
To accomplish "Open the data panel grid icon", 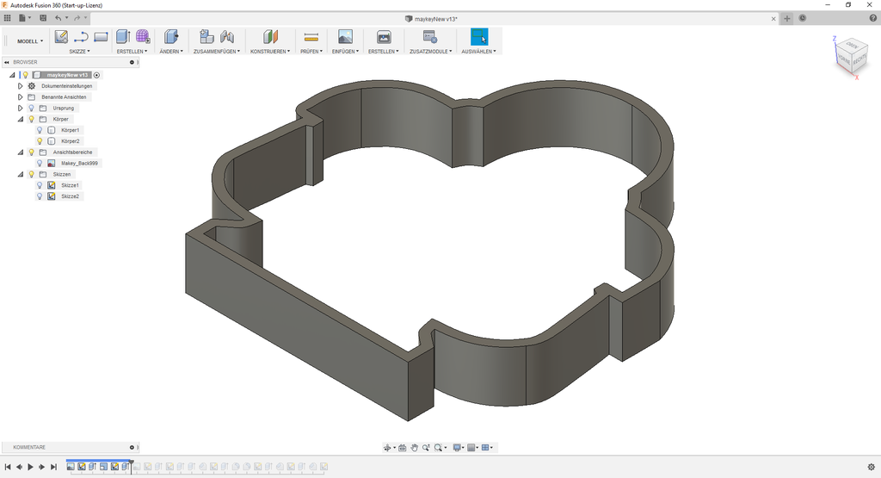I will pyautogui.click(x=8, y=17).
